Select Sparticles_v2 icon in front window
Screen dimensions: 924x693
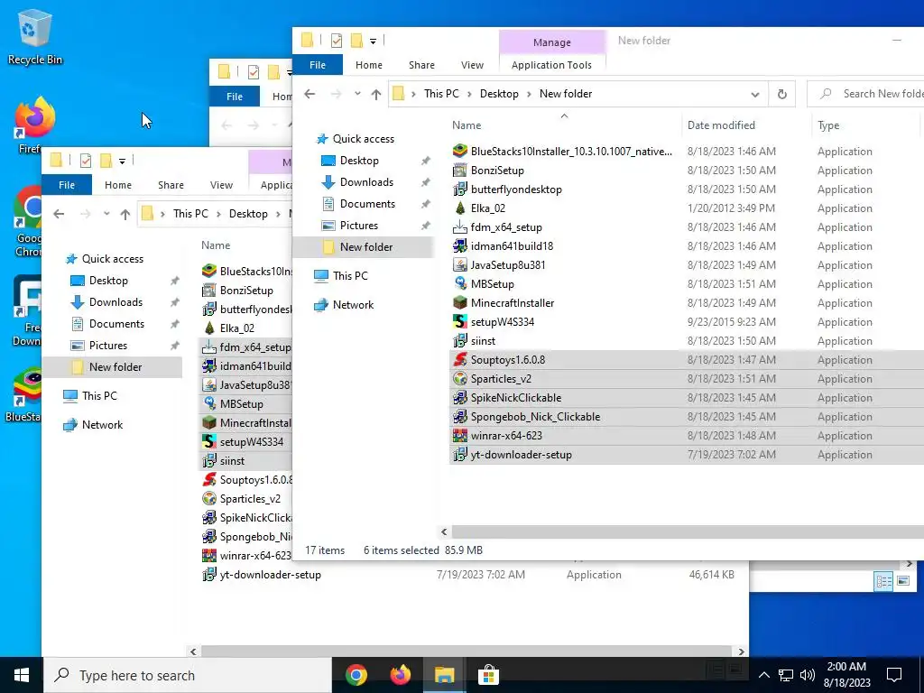[459, 378]
